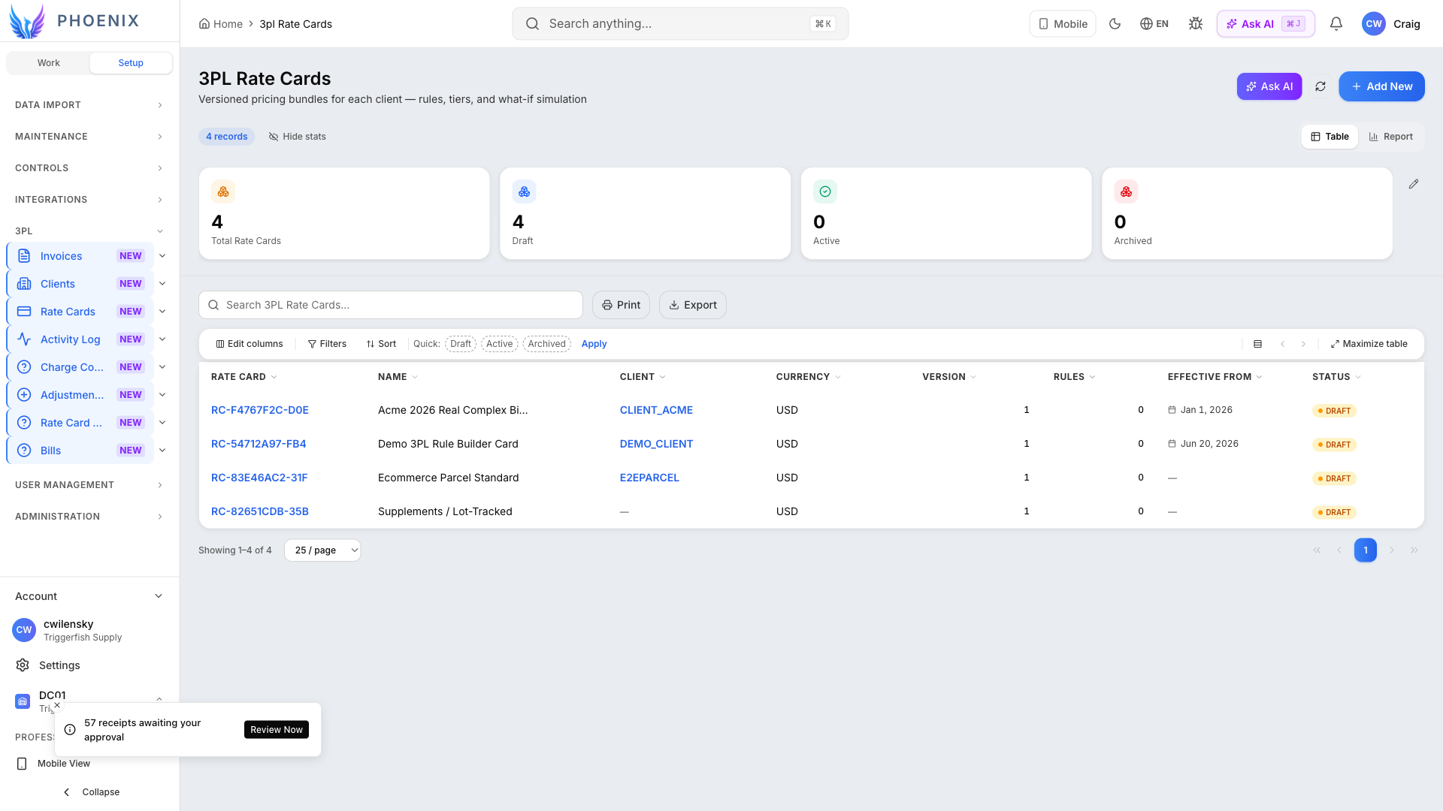Open the notifications bell
This screenshot has height=811, width=1443.
point(1336,24)
